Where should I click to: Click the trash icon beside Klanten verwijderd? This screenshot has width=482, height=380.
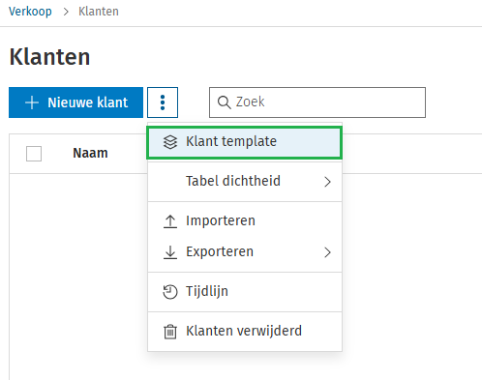170,332
